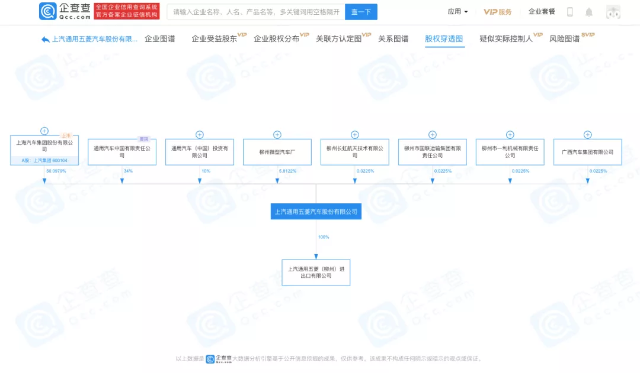Open the A股：上汽集团 600104 link
This screenshot has height=373, width=640.
44,160
